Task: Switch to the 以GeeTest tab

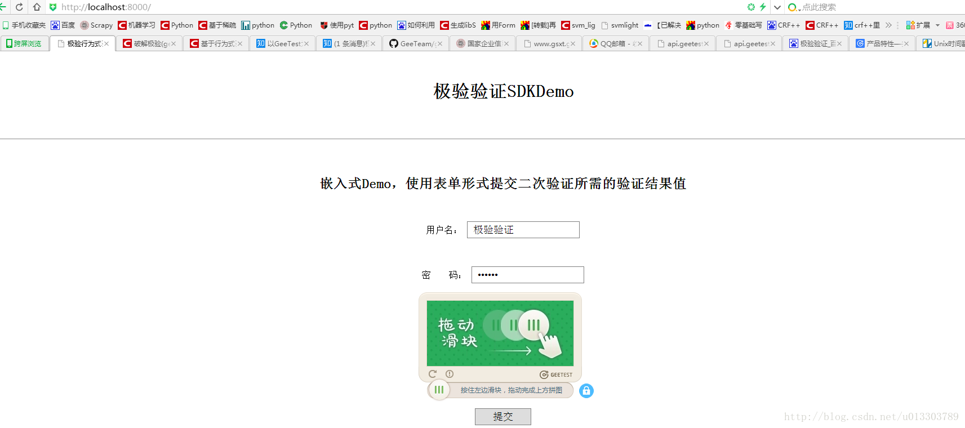Action: click(283, 43)
